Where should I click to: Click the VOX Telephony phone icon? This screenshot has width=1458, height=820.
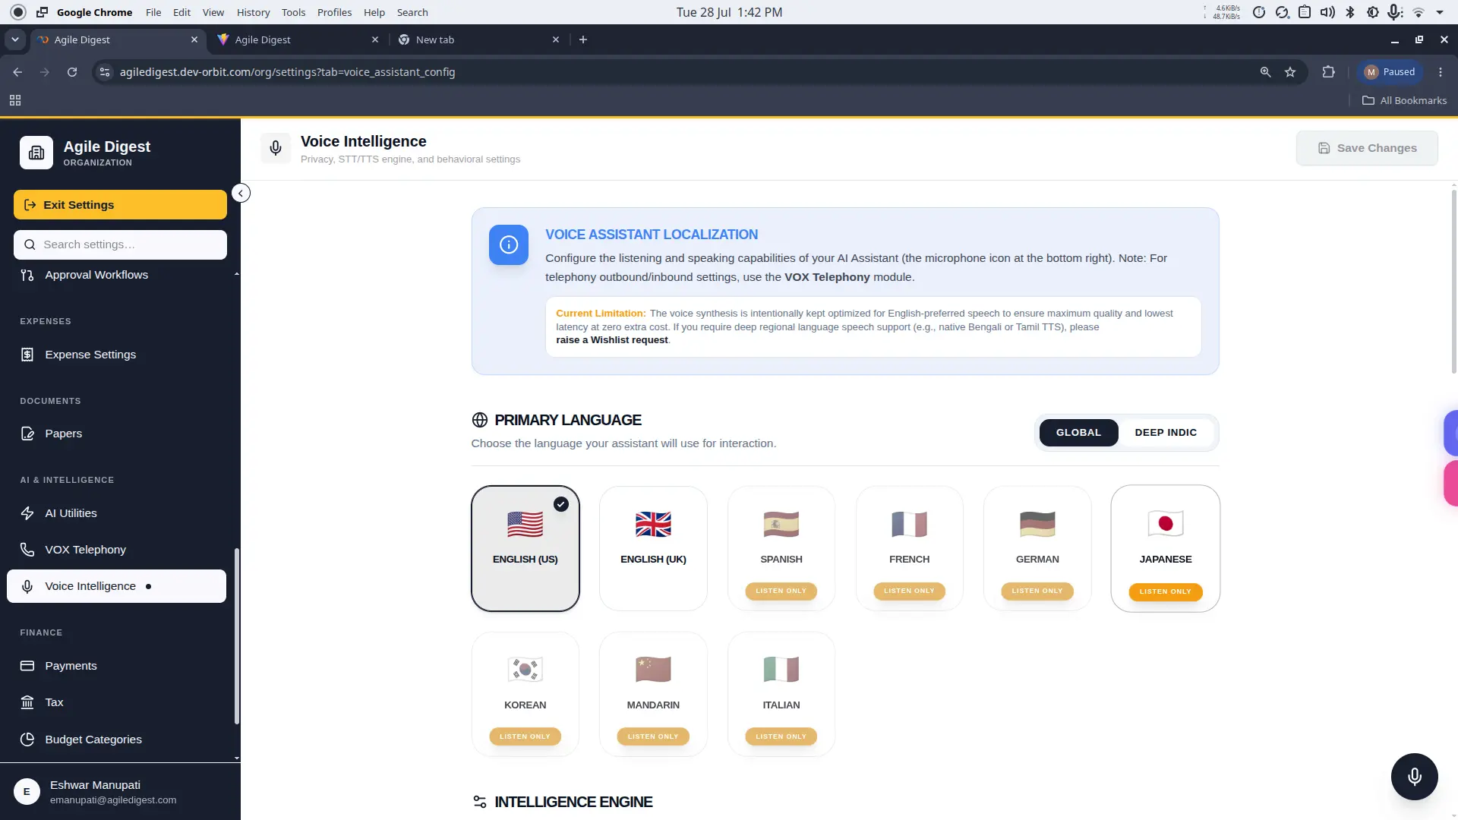click(x=27, y=550)
